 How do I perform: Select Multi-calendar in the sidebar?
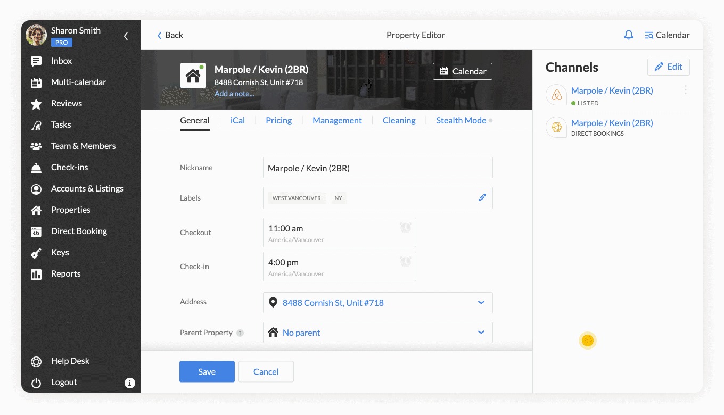78,82
